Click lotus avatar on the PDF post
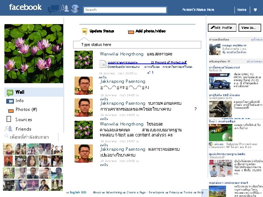This screenshot has width=263, height=197. click(84, 60)
